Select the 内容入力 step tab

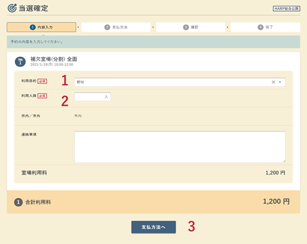pyautogui.click(x=41, y=27)
